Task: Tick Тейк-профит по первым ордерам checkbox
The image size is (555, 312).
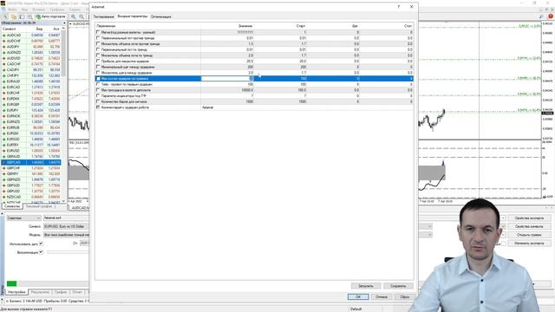Action: [x=98, y=84]
